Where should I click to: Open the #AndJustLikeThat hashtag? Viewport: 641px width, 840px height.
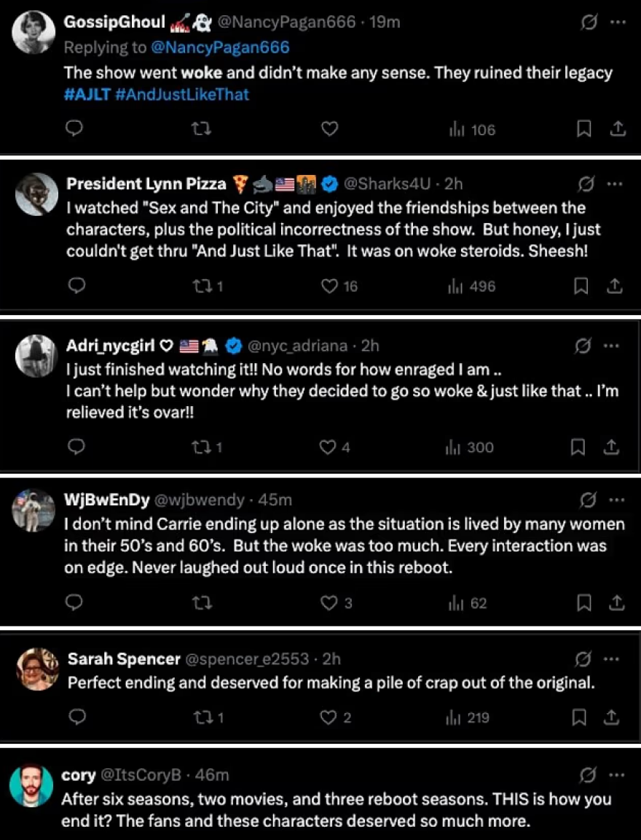(182, 95)
